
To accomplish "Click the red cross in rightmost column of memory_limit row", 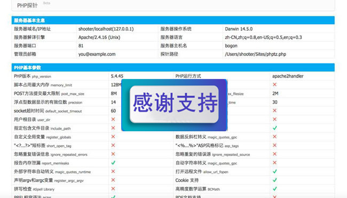I will (x=274, y=84).
